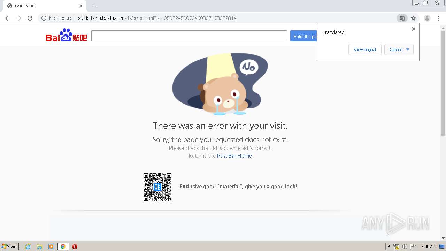Close the Translated popup
Viewport: 446px width, 251px height.
pyautogui.click(x=414, y=29)
